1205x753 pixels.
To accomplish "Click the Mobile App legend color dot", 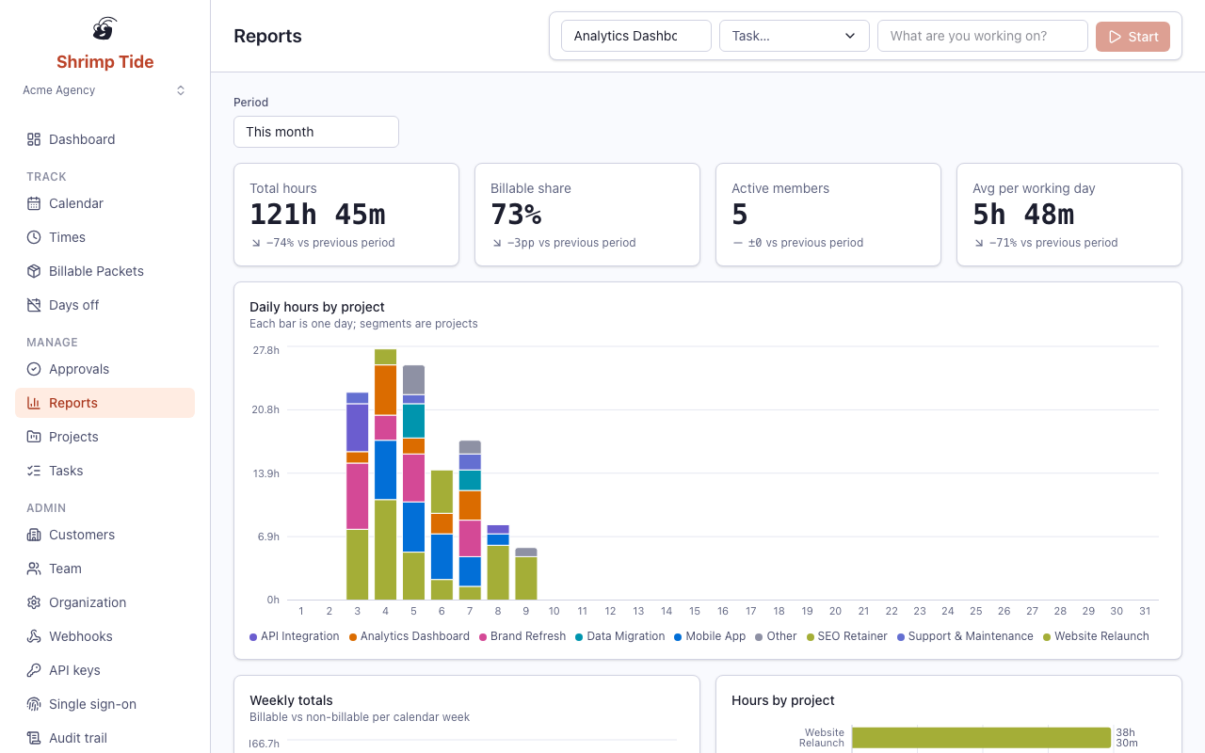I will 678,637.
